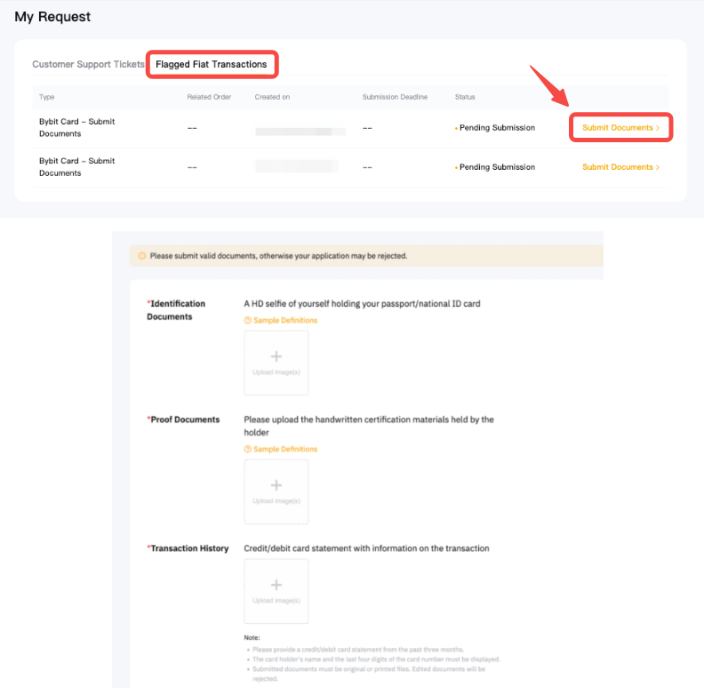Click the plus icon under Transaction History

[276, 585]
